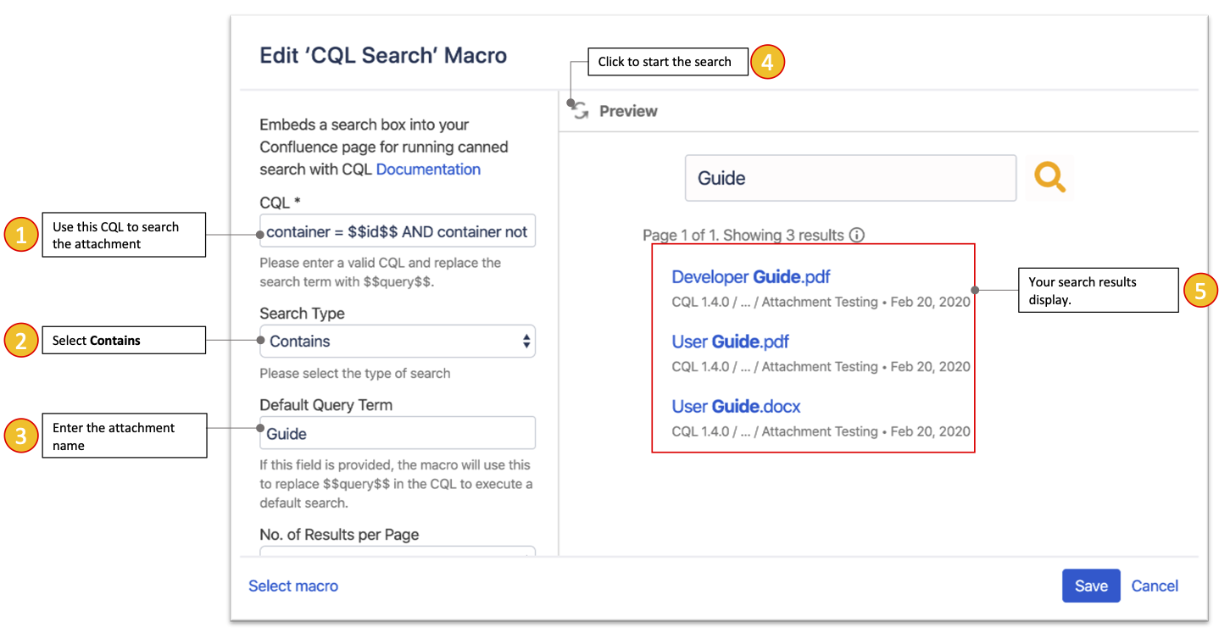Click the Select macro link
The height and width of the screenshot is (628, 1219).
tap(292, 586)
